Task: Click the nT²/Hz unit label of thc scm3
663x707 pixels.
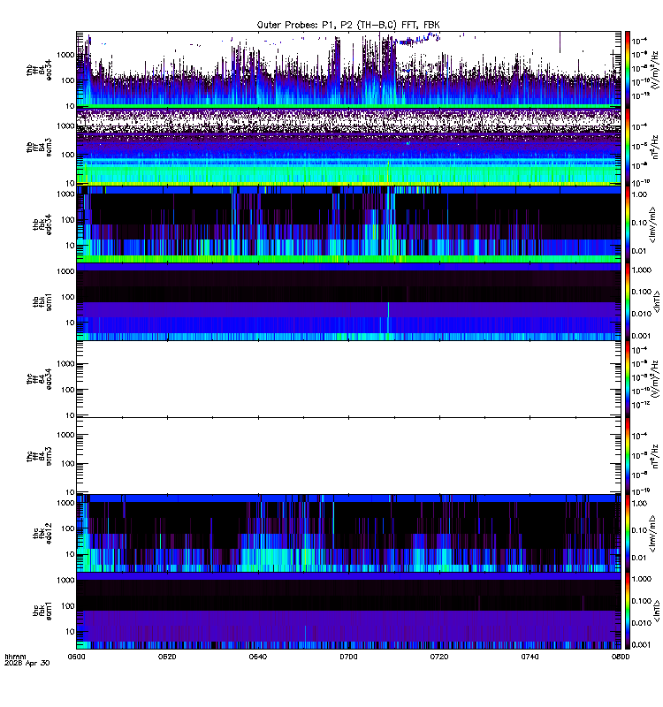Action: click(655, 456)
